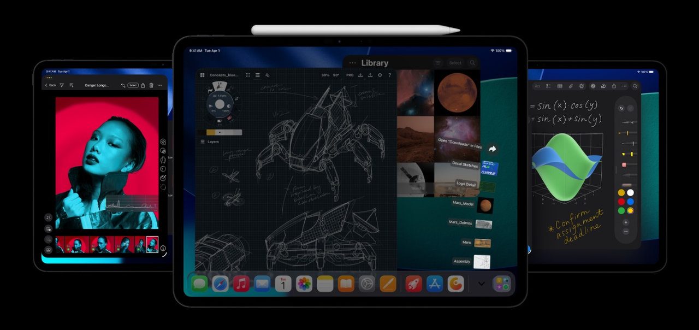Viewport: 699px width, 330px height.
Task: Tap the trash icon in the photo app
Action: click(151, 85)
